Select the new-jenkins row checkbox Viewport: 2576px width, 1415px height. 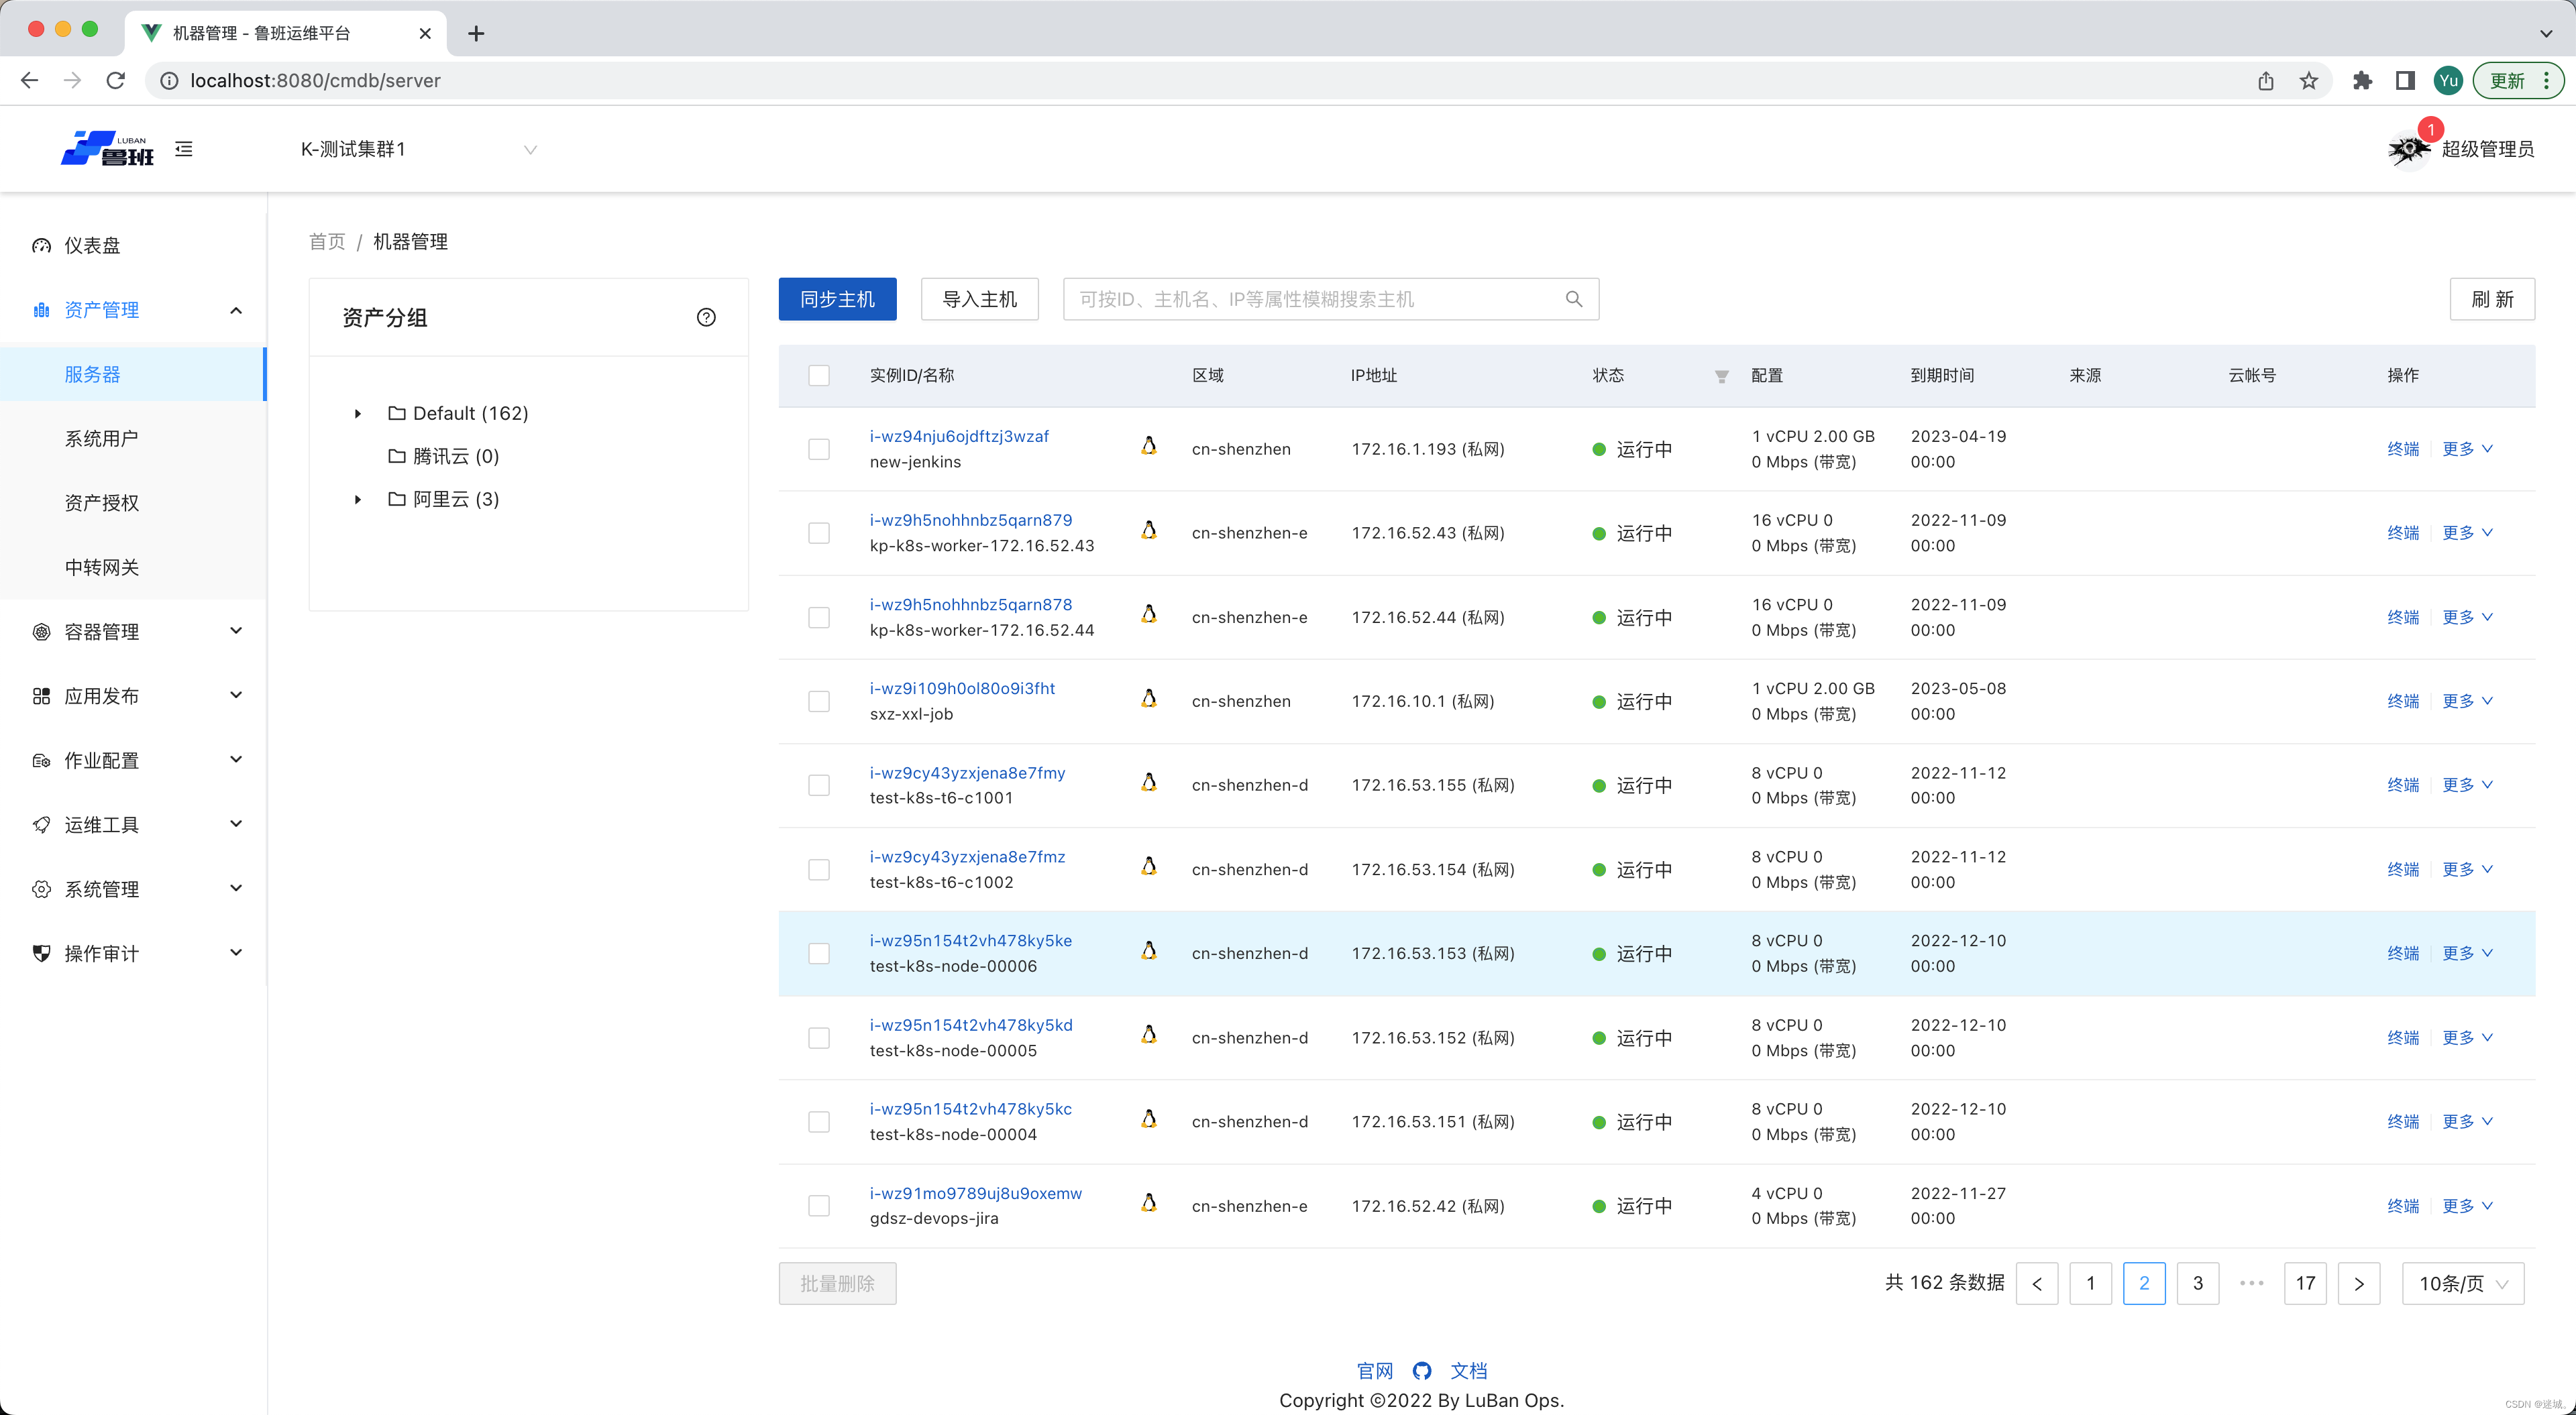[819, 449]
